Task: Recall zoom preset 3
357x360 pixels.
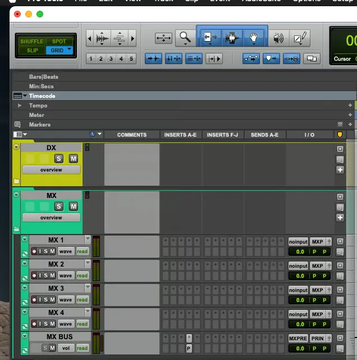Action: tap(111, 58)
